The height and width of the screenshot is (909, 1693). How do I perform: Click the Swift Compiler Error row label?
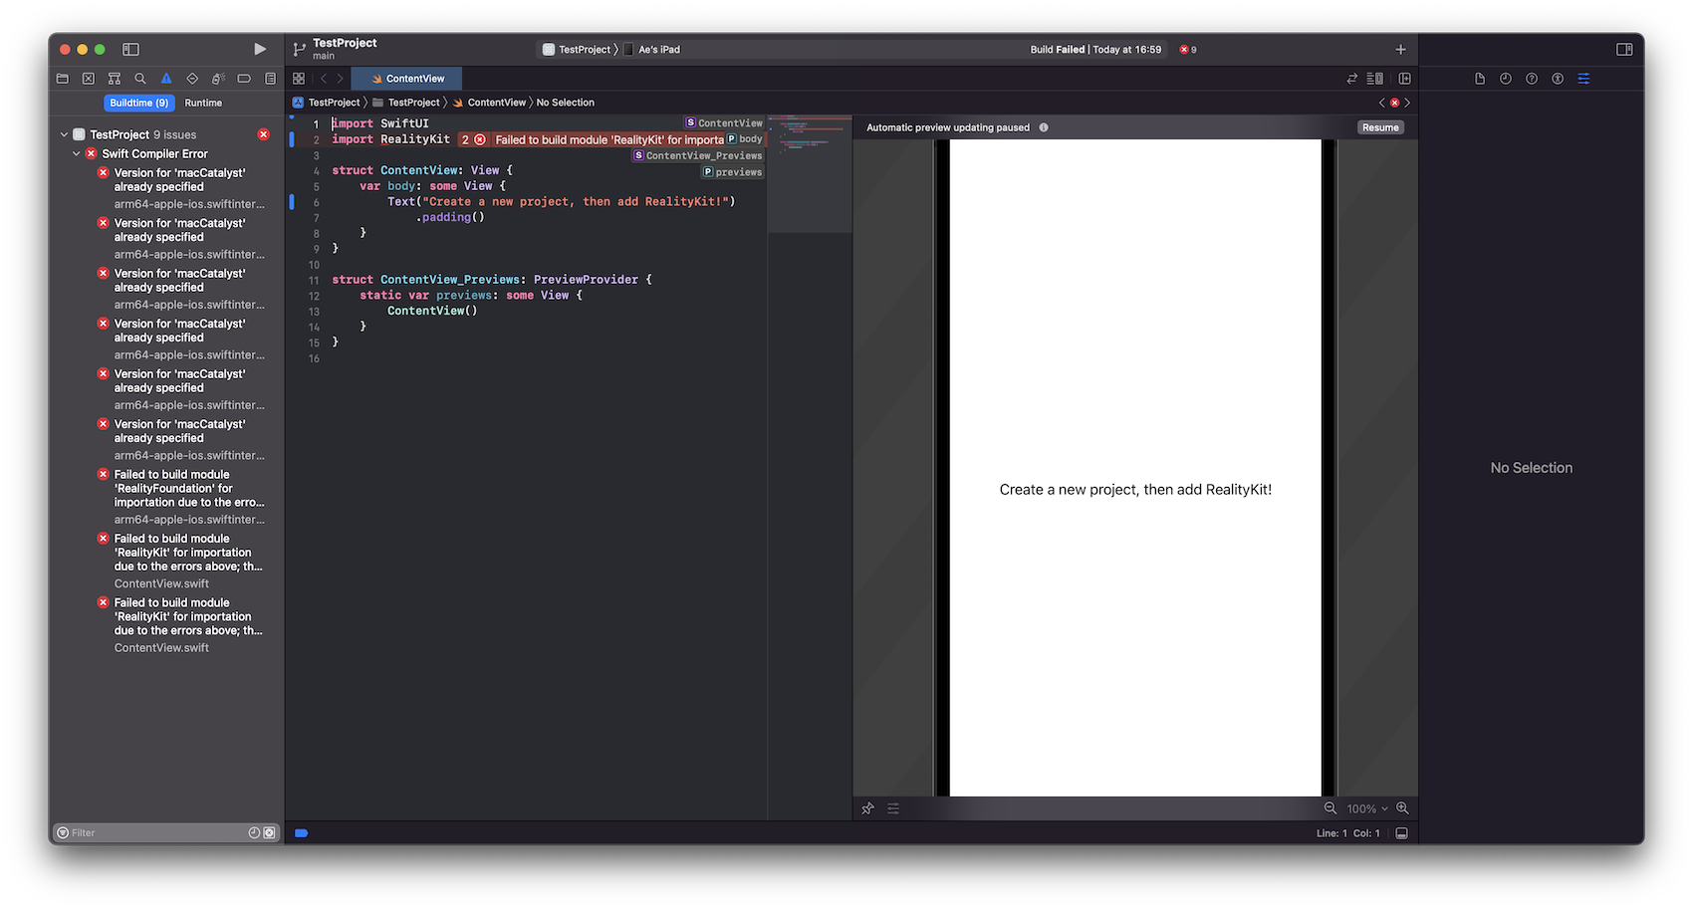pos(154,153)
